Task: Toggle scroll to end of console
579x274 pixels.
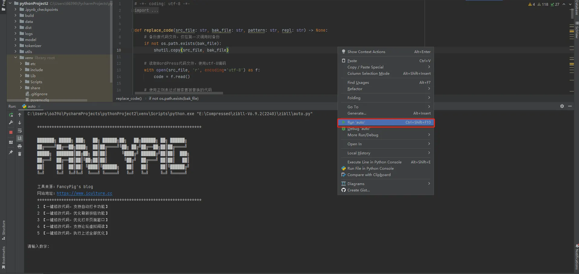Action: pyautogui.click(x=20, y=138)
